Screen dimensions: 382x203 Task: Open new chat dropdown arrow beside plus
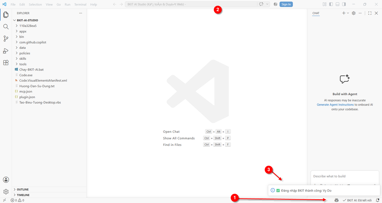click(x=348, y=13)
